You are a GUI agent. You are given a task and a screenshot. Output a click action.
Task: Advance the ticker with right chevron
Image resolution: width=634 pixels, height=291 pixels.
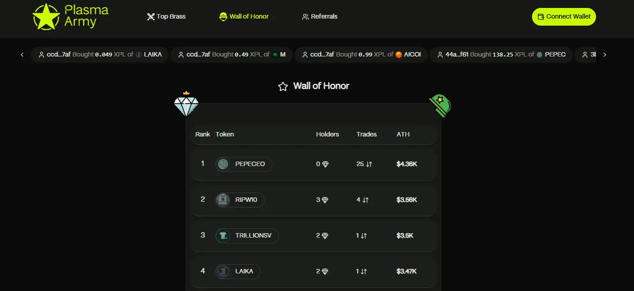605,55
